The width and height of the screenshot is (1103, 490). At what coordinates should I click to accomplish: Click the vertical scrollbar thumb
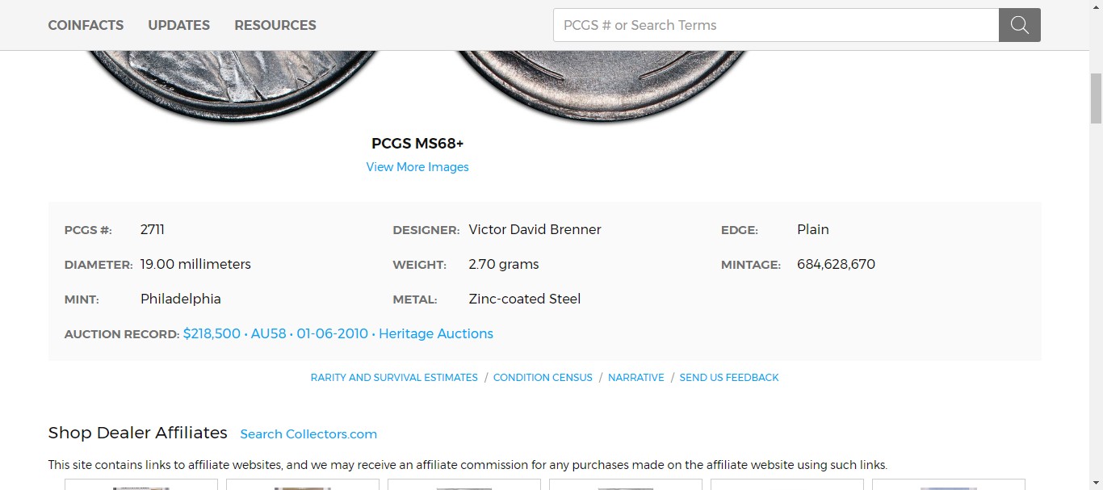1096,98
